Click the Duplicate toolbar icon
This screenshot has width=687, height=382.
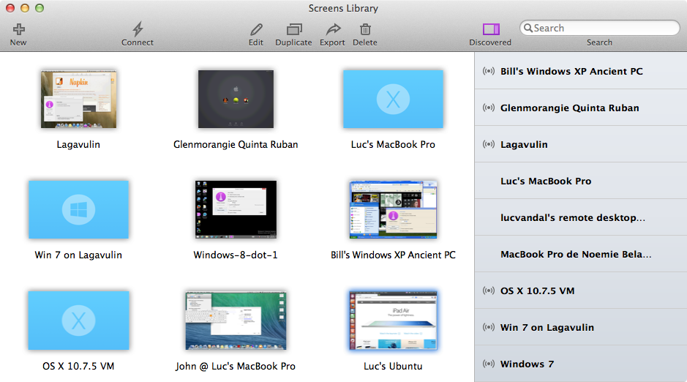click(294, 29)
